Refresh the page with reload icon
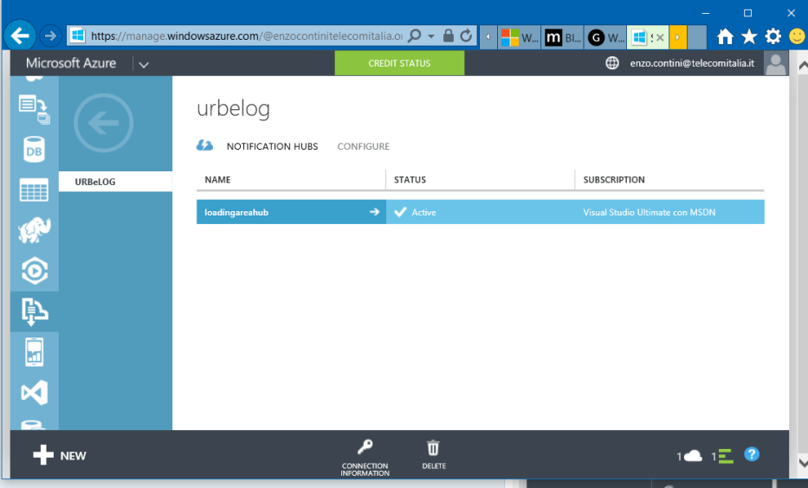This screenshot has height=488, width=808. (x=466, y=36)
